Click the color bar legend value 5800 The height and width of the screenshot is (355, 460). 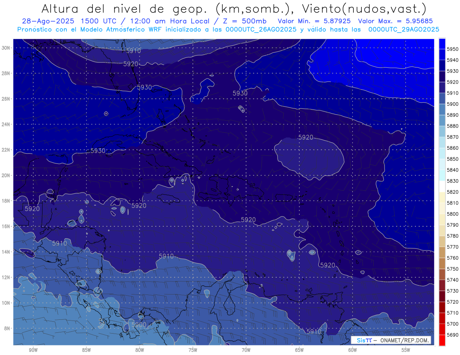click(x=452, y=214)
